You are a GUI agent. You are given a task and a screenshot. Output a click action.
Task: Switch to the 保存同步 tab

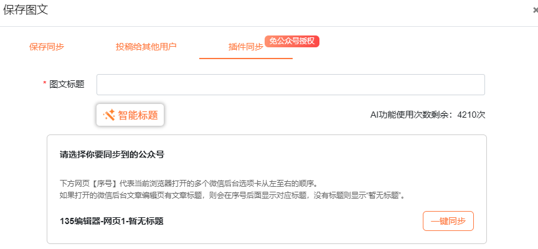point(47,47)
